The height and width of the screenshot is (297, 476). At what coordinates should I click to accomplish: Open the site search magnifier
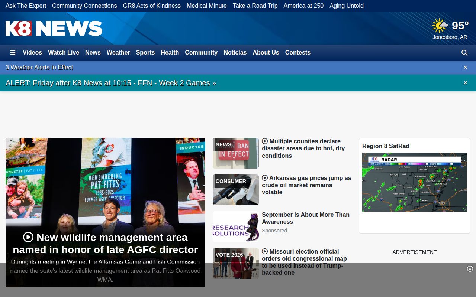[x=464, y=53]
